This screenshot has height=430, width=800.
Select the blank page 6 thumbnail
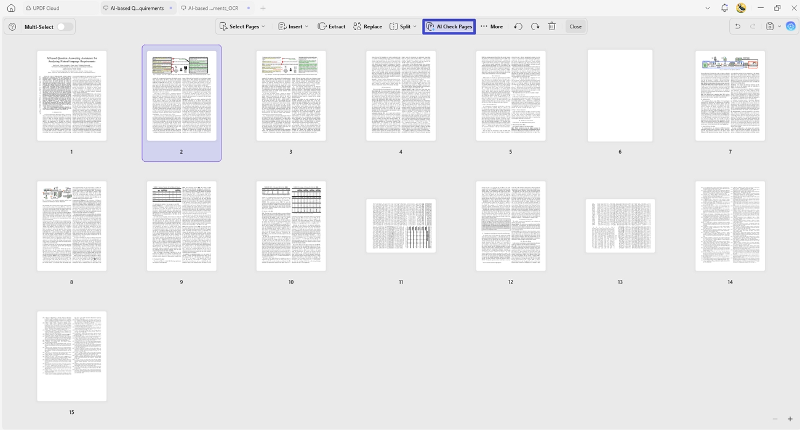pos(620,96)
